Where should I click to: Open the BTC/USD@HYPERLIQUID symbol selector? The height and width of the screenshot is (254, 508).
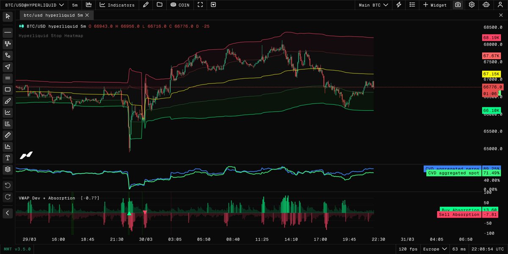click(35, 5)
